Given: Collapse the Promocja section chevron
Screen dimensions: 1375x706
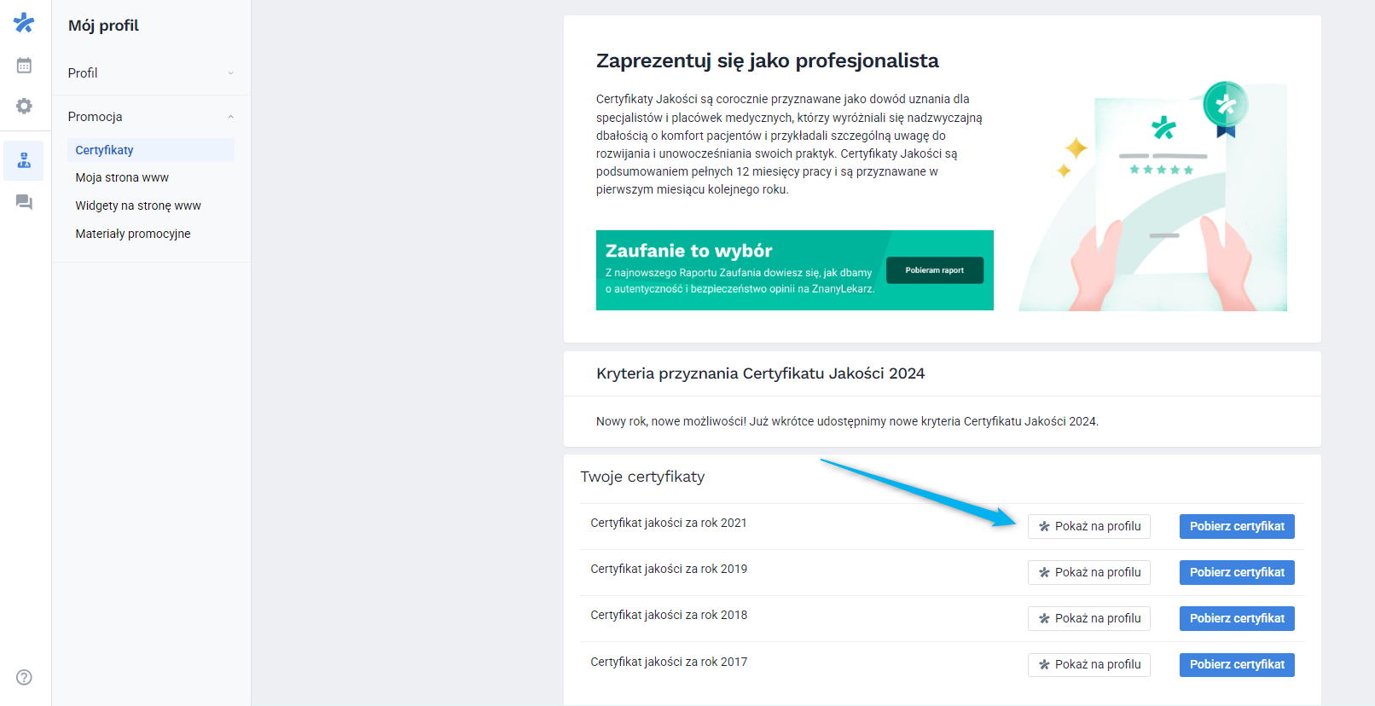Looking at the screenshot, I should tap(229, 115).
